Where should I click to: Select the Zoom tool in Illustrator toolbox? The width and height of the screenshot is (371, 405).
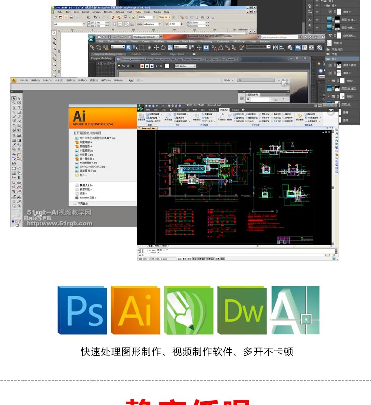point(19,206)
